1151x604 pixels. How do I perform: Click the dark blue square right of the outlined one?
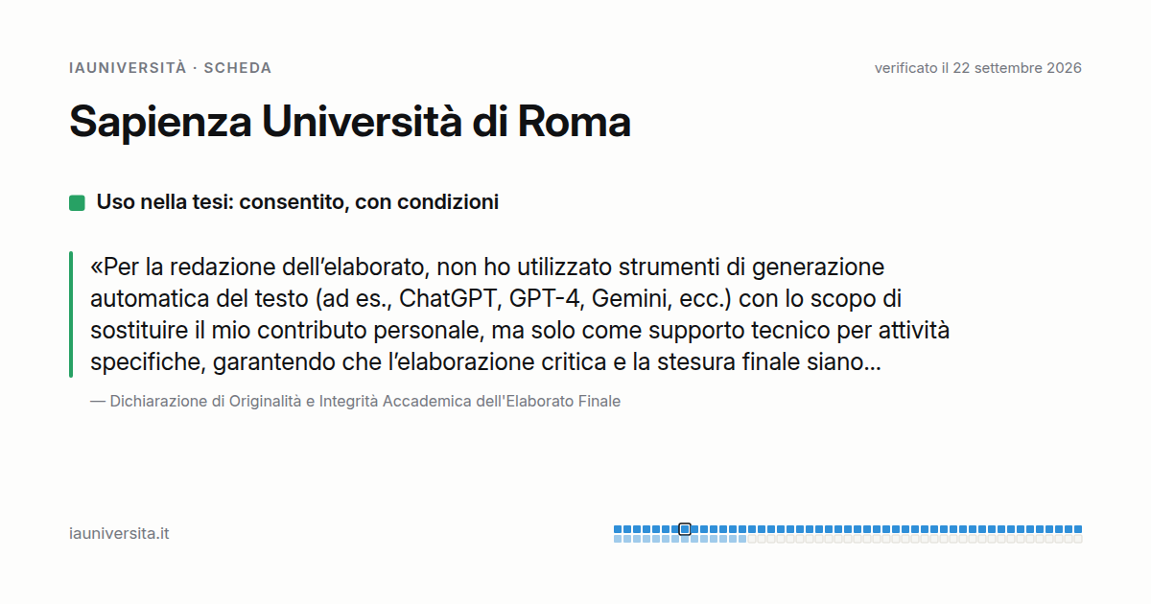[x=694, y=529]
